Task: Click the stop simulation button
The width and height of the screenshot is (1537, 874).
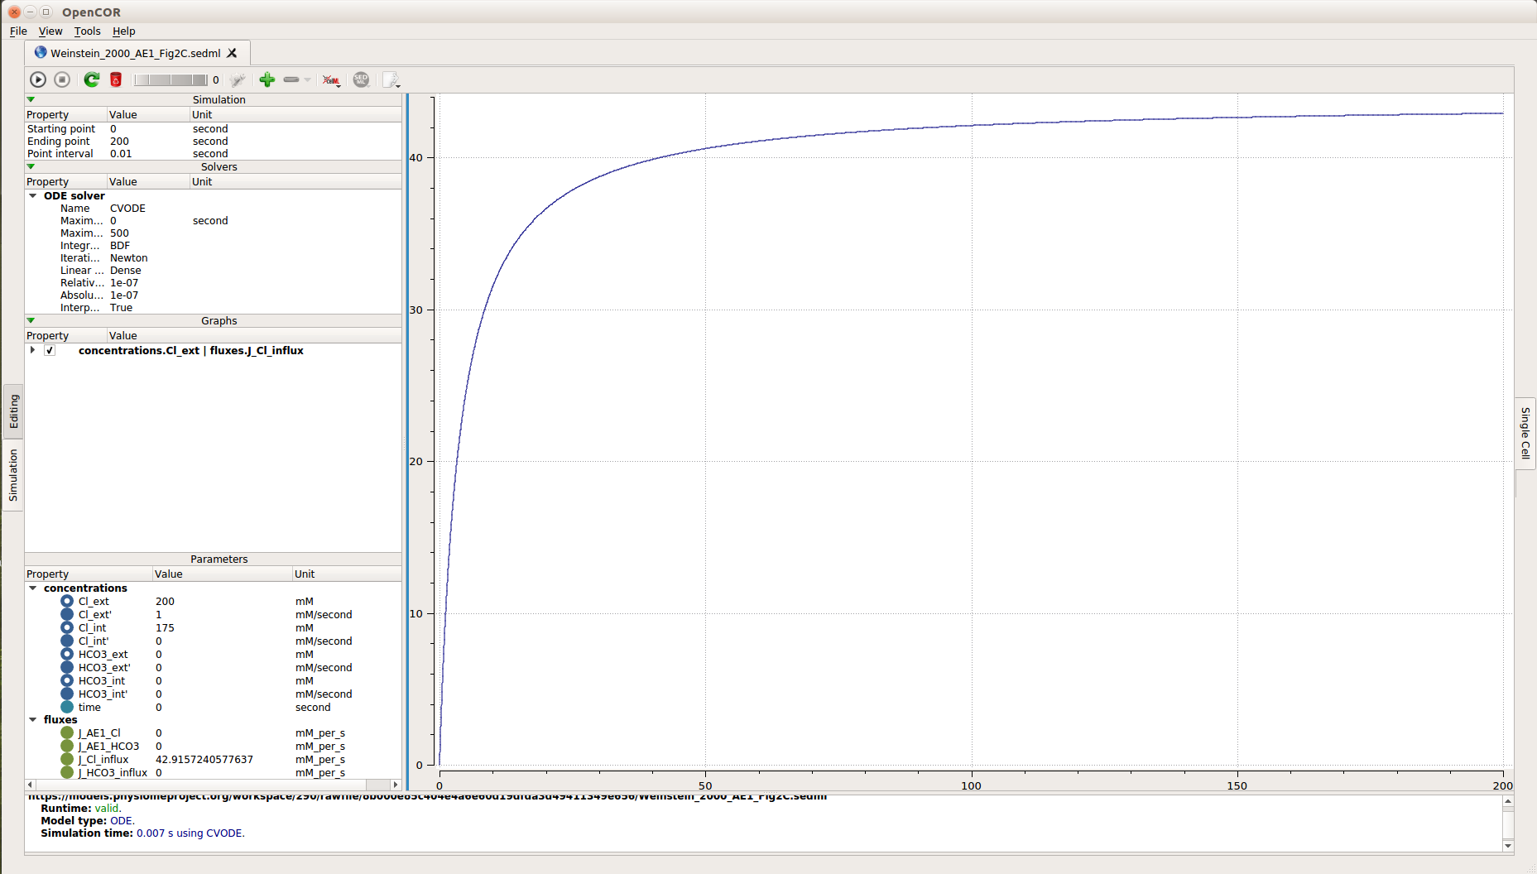Action: tap(62, 79)
